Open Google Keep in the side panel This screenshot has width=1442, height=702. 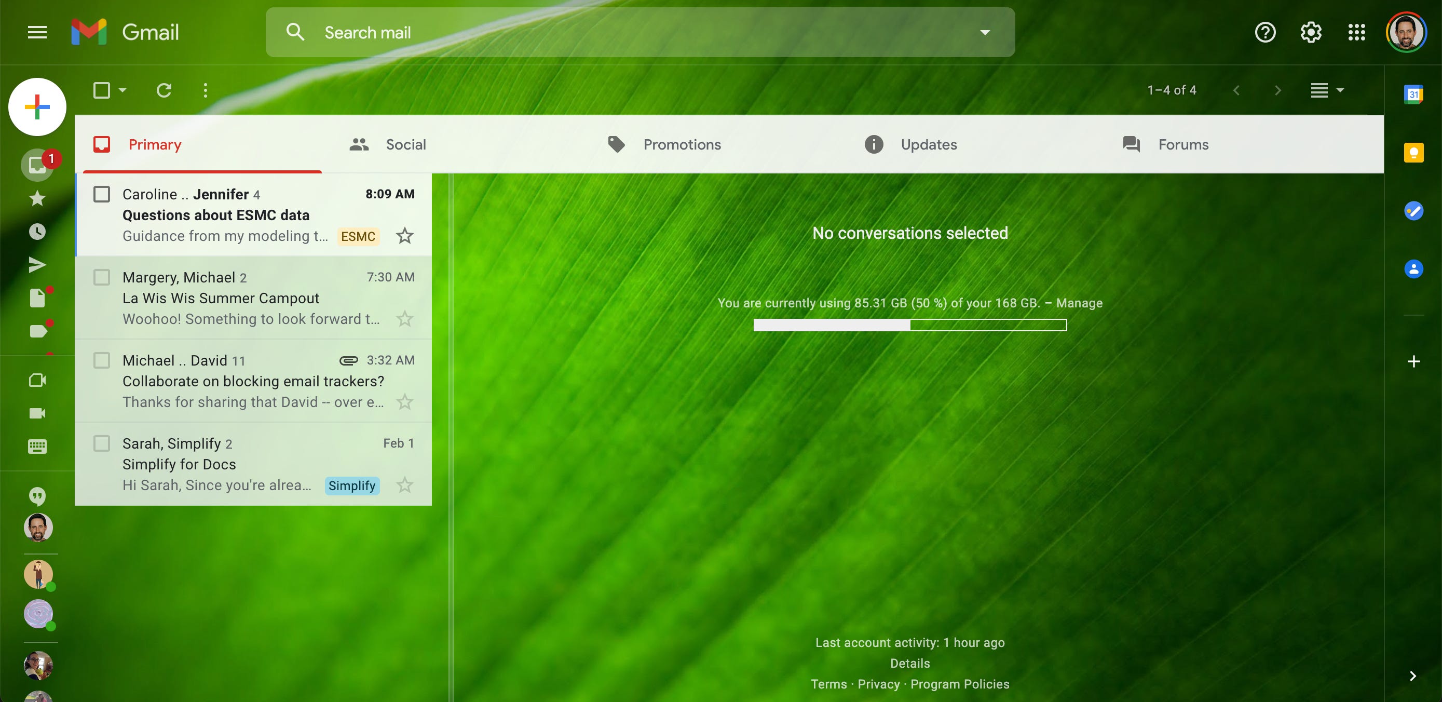1414,152
